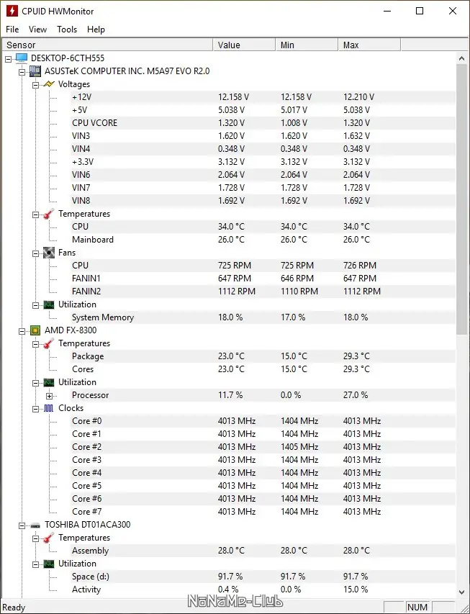Collapse the Clocks tree section
This screenshot has height=614, width=470.
(x=35, y=408)
